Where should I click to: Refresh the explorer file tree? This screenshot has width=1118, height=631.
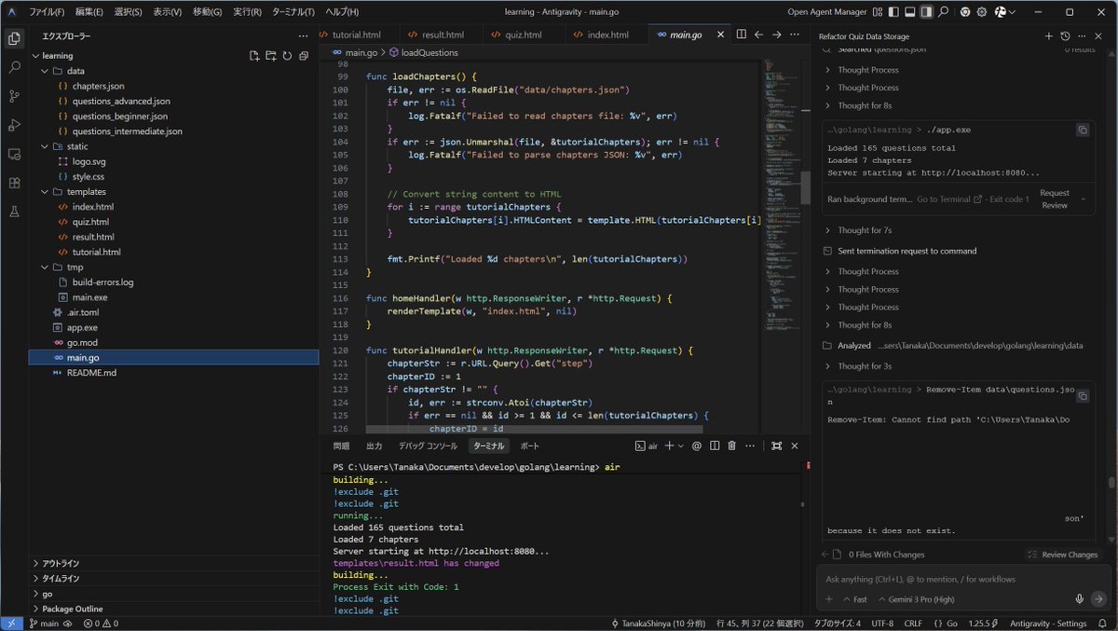287,56
